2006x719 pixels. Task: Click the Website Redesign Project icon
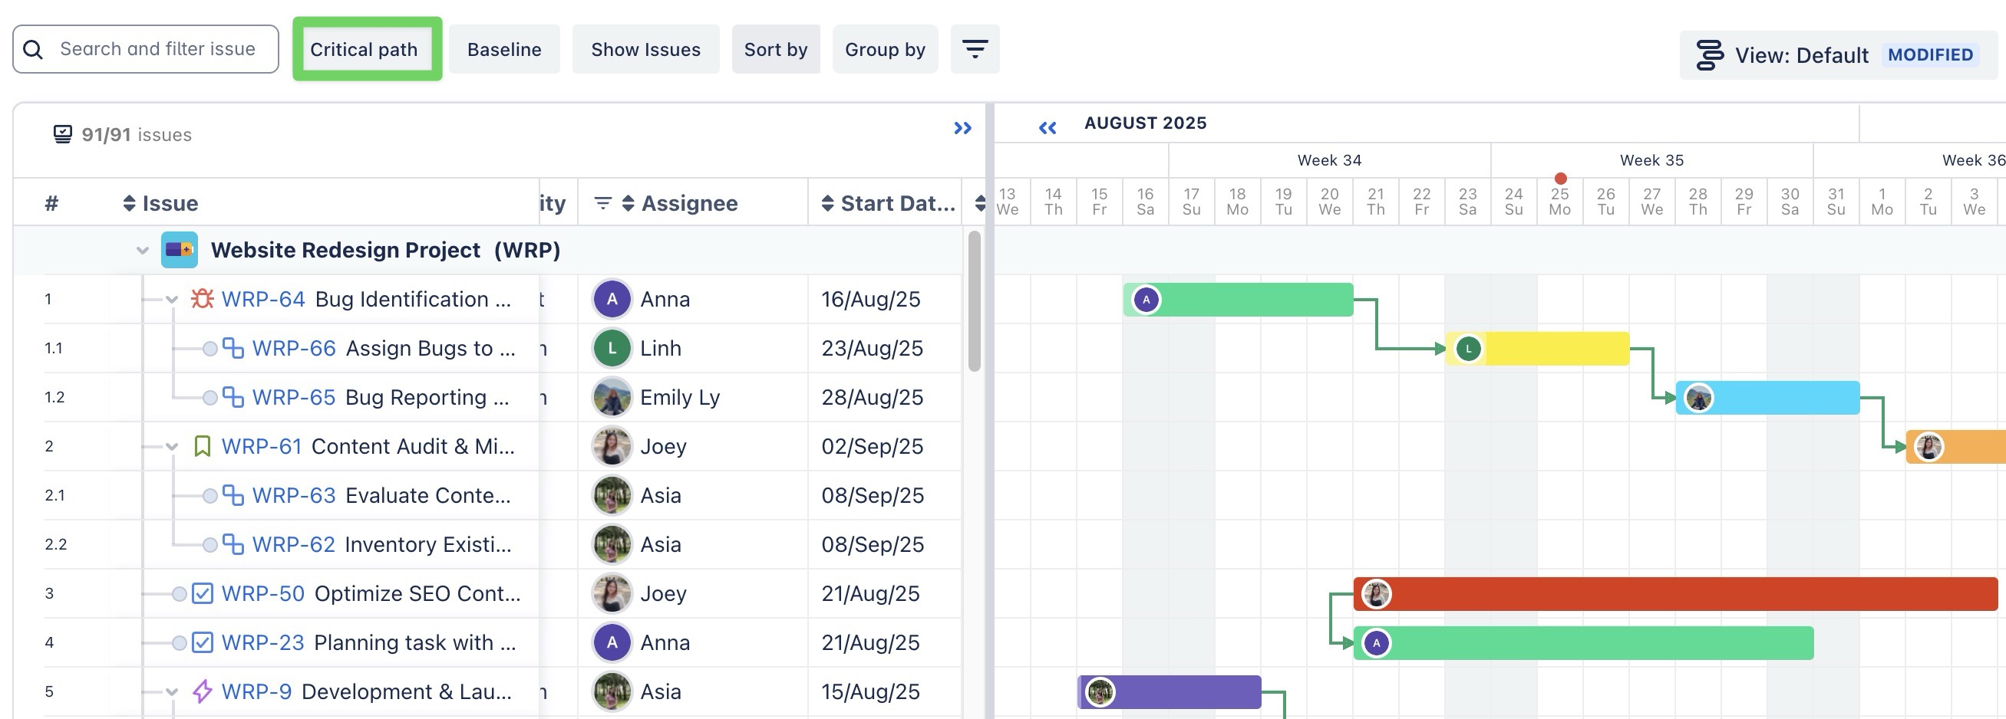179,250
